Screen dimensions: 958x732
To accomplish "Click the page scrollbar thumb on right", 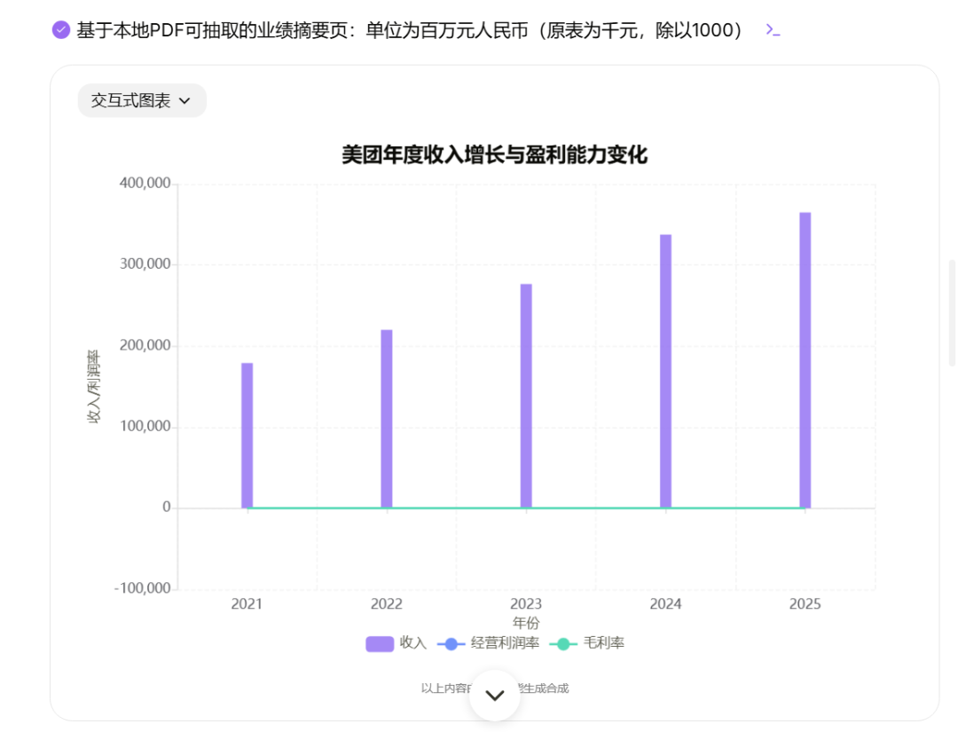I will click(x=952, y=313).
